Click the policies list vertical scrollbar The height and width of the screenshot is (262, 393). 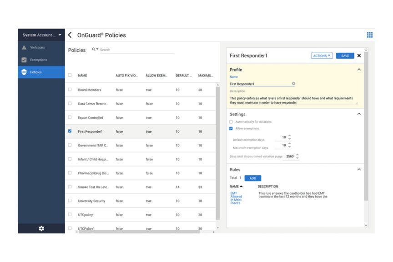pos(217,153)
